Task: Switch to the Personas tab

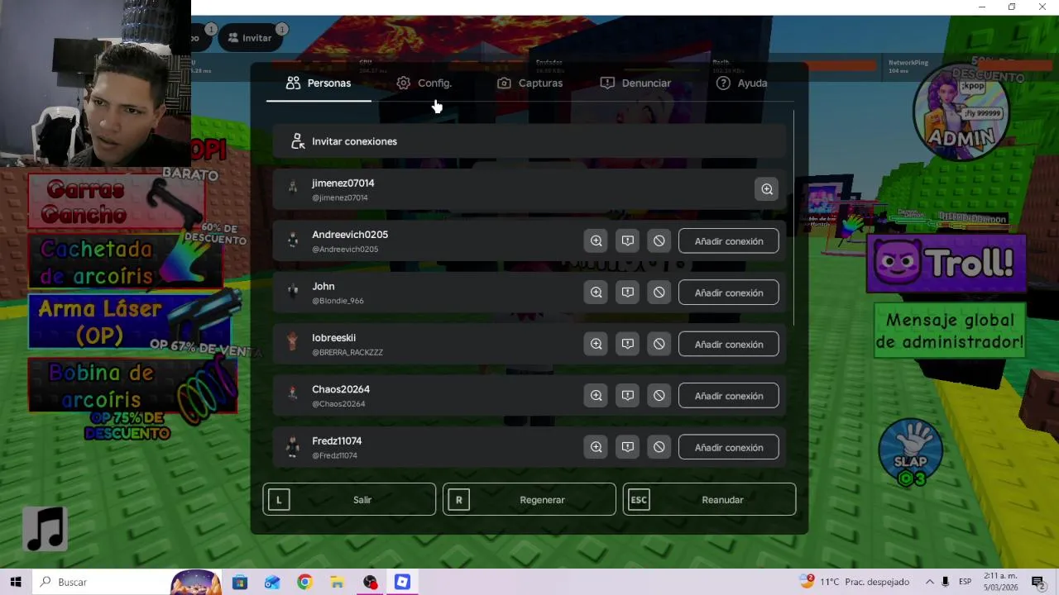Action: pos(319,83)
